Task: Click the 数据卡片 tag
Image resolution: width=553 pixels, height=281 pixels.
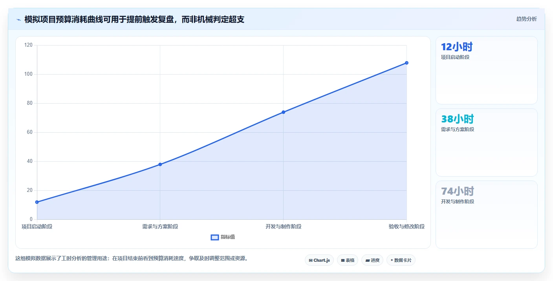Action: point(401,260)
